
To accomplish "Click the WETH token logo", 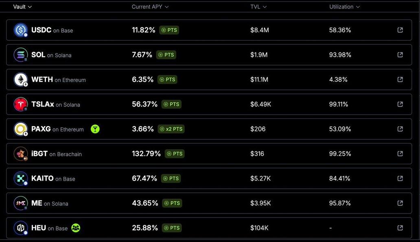I will coord(21,79).
